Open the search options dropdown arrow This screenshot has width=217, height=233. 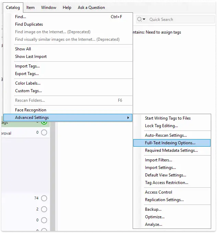pyautogui.click(x=144, y=20)
